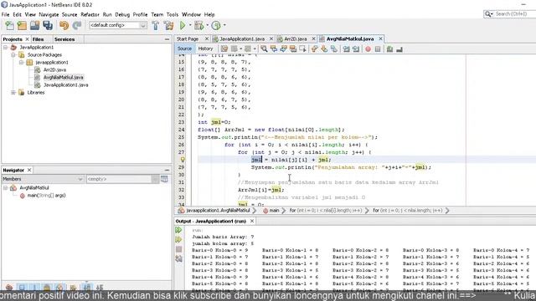This screenshot has width=536, height=301.
Task: Click the History view button
Action: [x=205, y=48]
